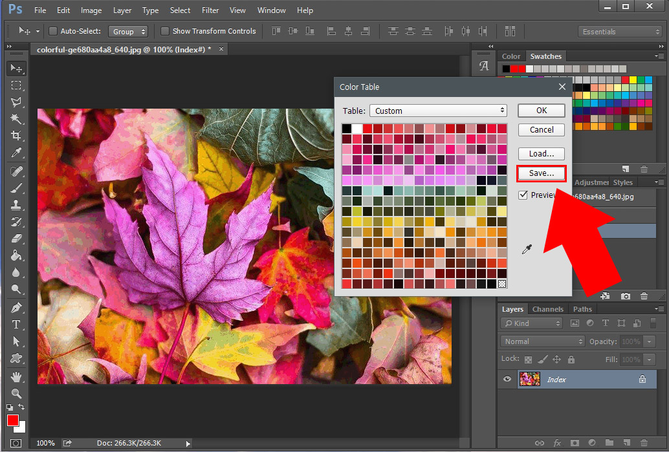Screen dimensions: 669x452
Task: Select the Polygonal Lasso tool
Action: click(x=16, y=102)
